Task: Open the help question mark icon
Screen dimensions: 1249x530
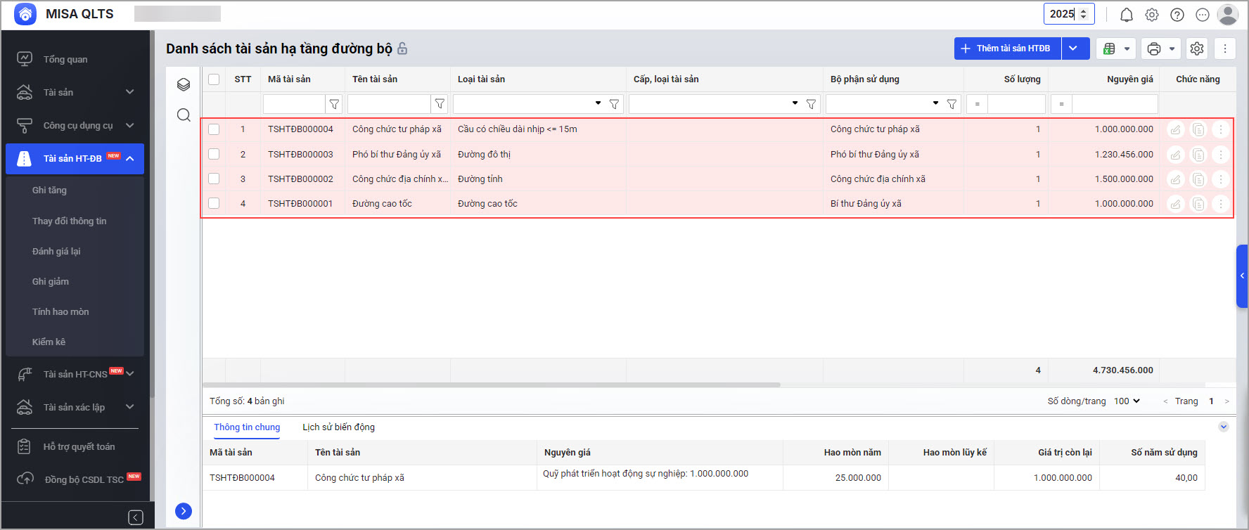Action: click(1177, 15)
